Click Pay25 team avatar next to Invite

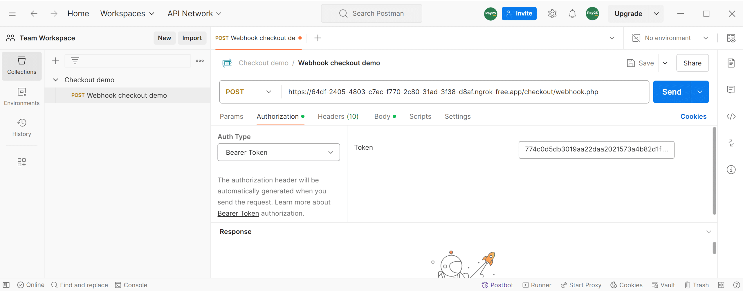point(490,14)
